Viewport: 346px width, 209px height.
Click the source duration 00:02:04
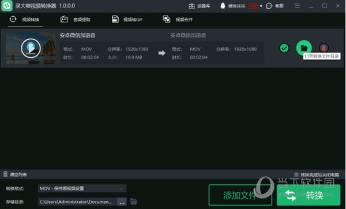coord(90,57)
